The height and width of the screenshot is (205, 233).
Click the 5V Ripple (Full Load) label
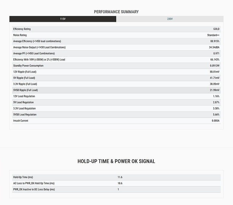click(24, 78)
